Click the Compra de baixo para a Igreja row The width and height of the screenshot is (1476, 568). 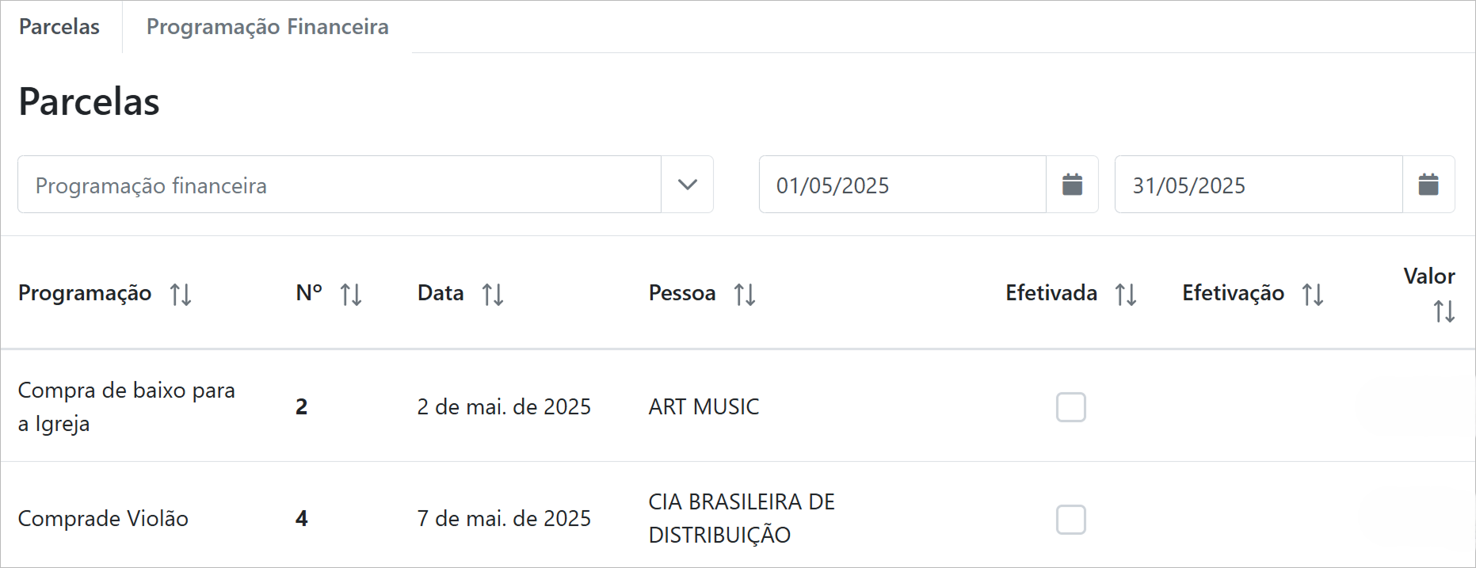(127, 407)
